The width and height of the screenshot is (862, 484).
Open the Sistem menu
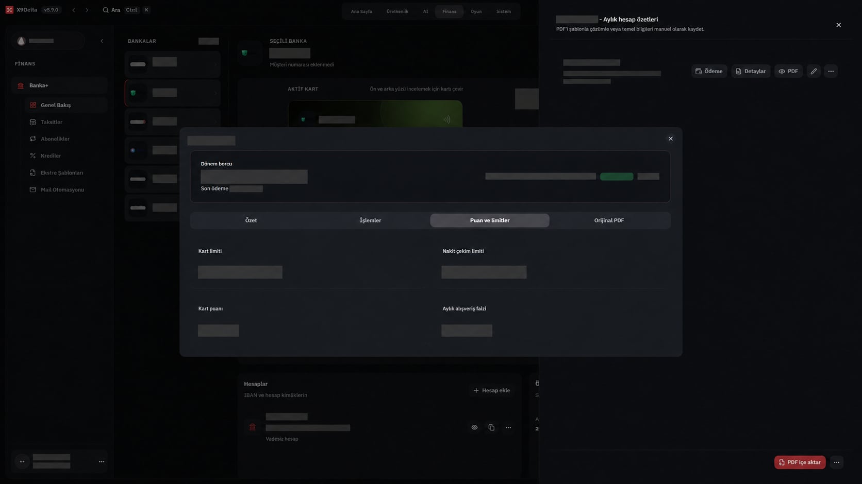point(503,11)
